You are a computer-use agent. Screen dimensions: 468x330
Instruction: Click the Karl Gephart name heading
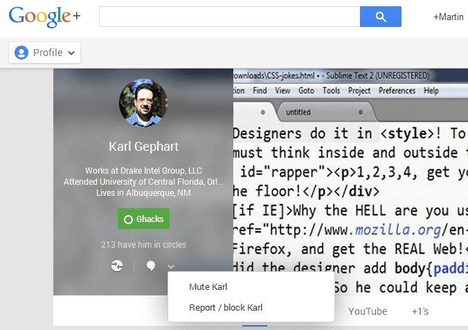pos(143,147)
